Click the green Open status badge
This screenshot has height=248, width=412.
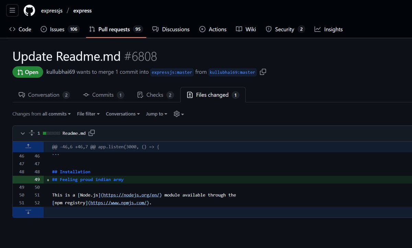click(x=28, y=72)
